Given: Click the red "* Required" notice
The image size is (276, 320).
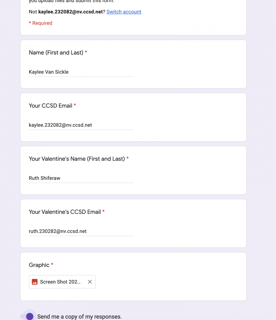Looking at the screenshot, I should coord(40,23).
